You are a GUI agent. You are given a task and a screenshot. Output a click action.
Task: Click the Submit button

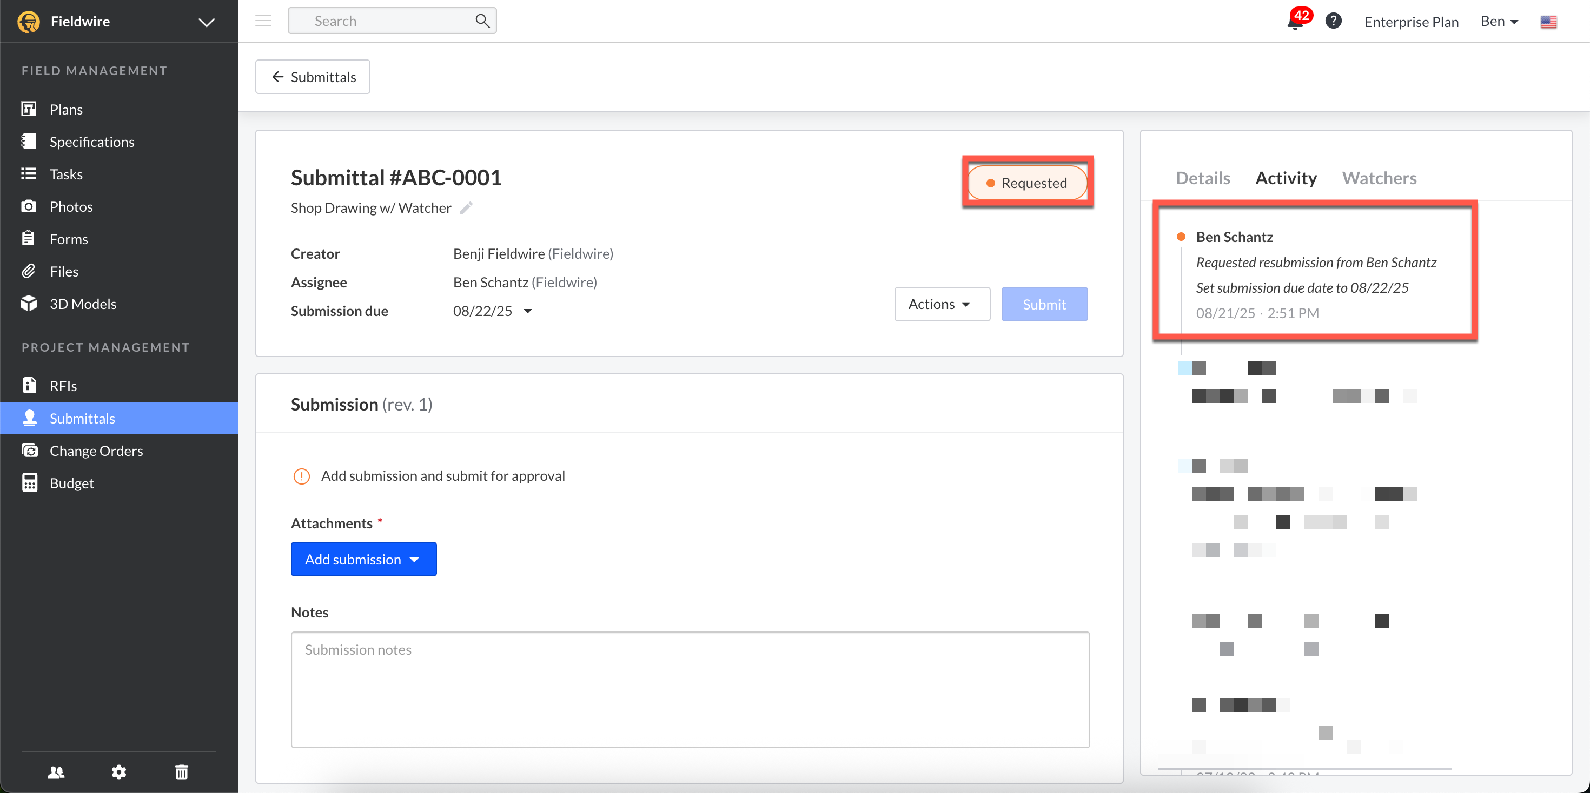coord(1044,304)
